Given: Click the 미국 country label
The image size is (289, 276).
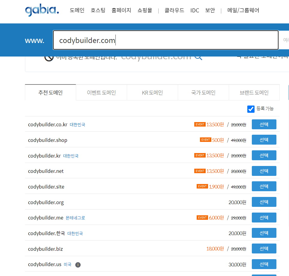Looking at the screenshot, I should click(x=68, y=265).
